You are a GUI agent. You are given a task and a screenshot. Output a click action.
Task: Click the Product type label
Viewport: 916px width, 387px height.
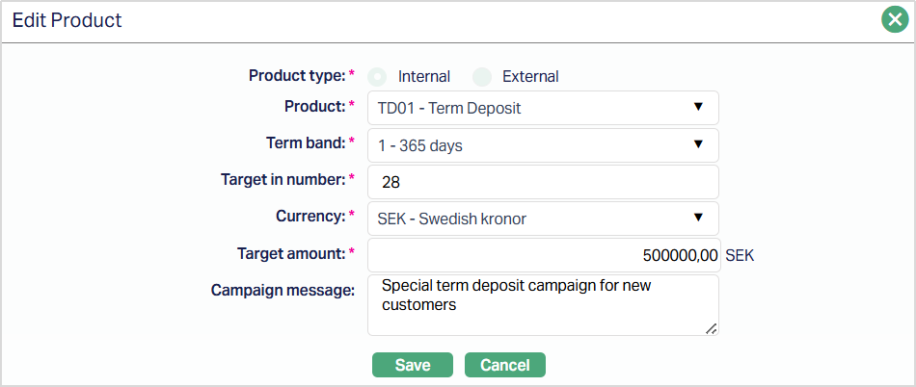pyautogui.click(x=296, y=75)
